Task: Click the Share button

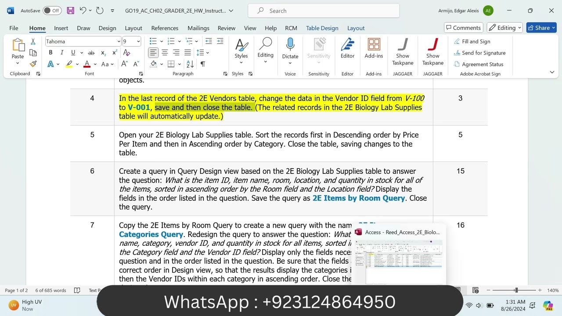Action: (x=542, y=28)
